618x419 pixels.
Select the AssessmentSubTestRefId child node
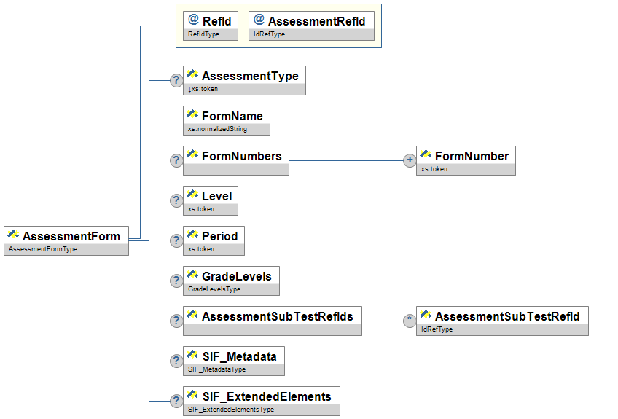pos(506,316)
